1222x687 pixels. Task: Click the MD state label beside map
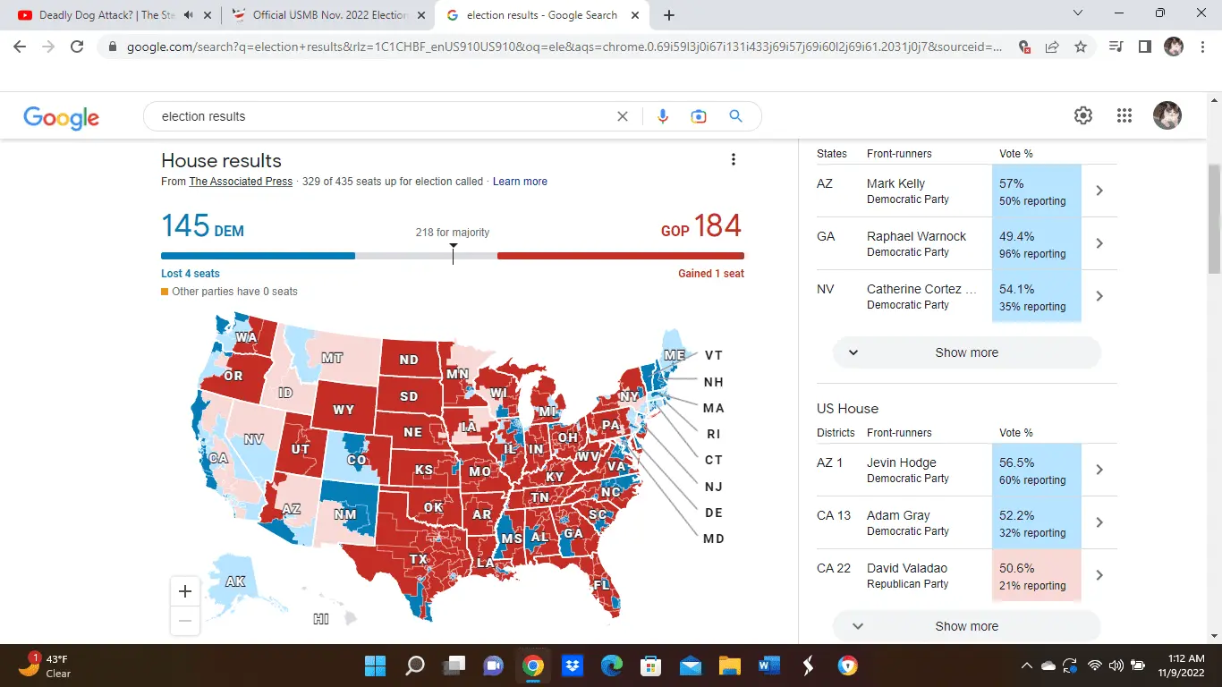tap(714, 539)
